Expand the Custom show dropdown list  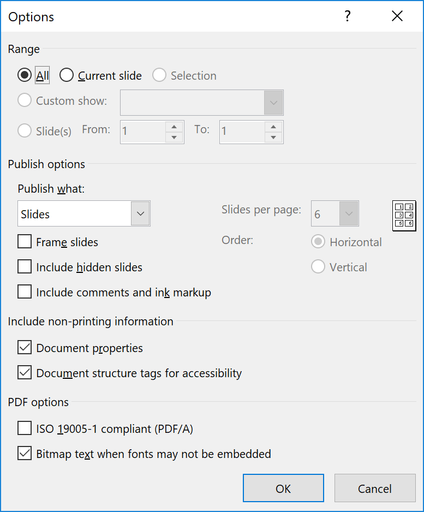(273, 103)
